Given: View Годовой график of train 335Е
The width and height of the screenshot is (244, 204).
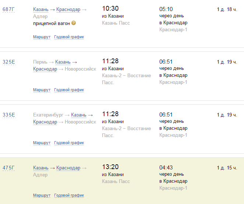Looking at the screenshot, I should pyautogui.click(x=69, y=143).
